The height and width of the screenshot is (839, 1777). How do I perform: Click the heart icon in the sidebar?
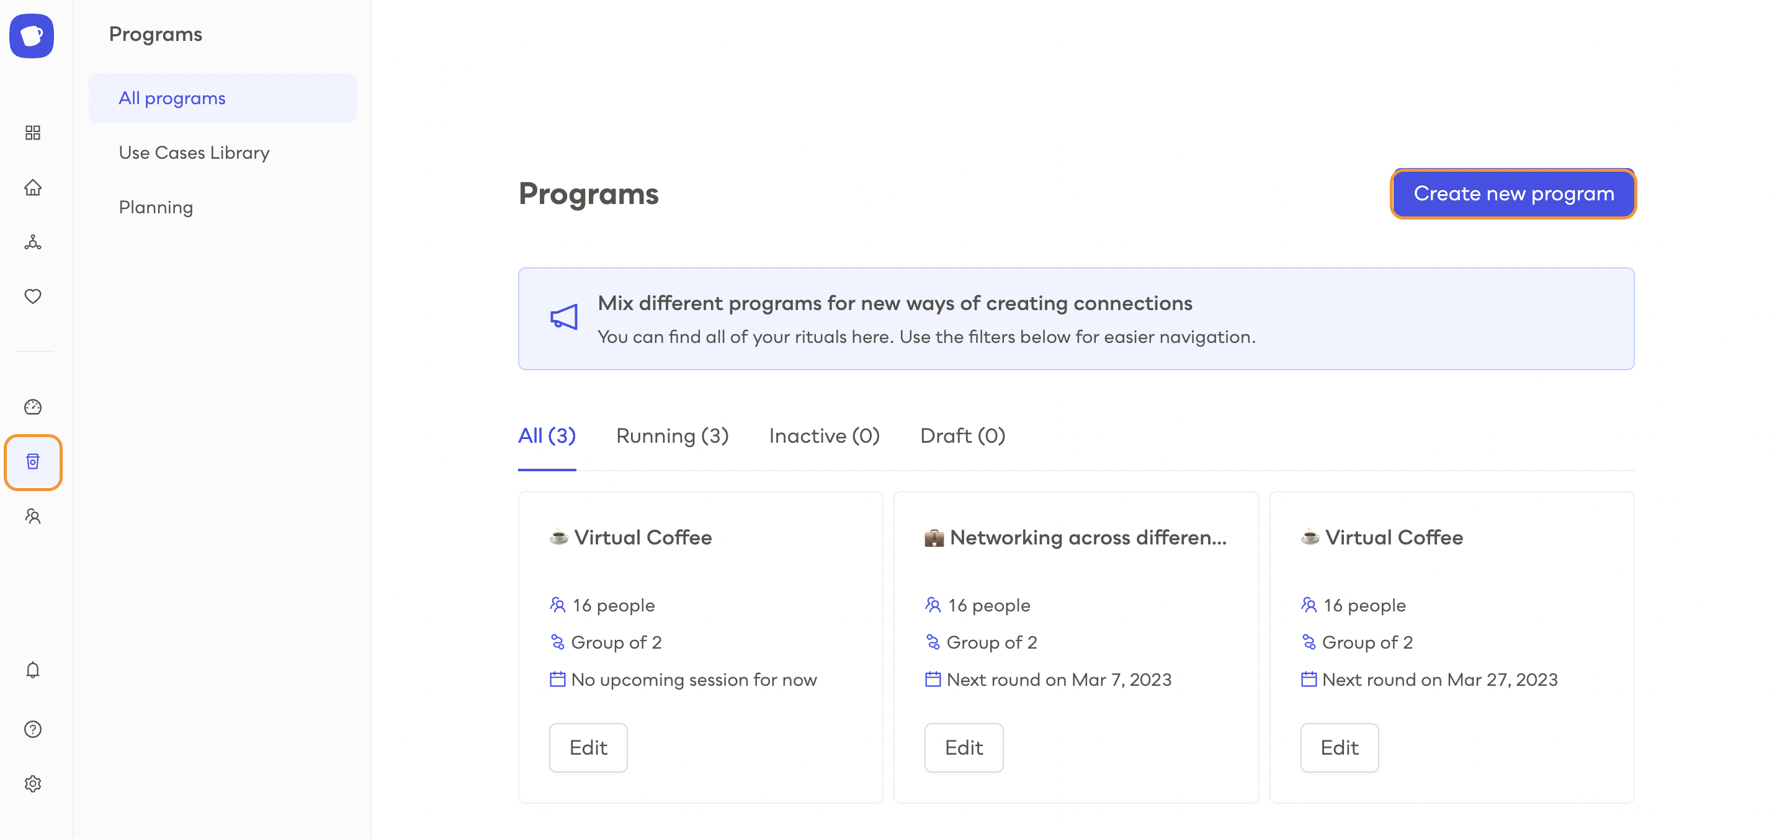coord(32,296)
